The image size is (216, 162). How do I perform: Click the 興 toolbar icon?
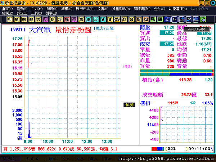coord(131,19)
